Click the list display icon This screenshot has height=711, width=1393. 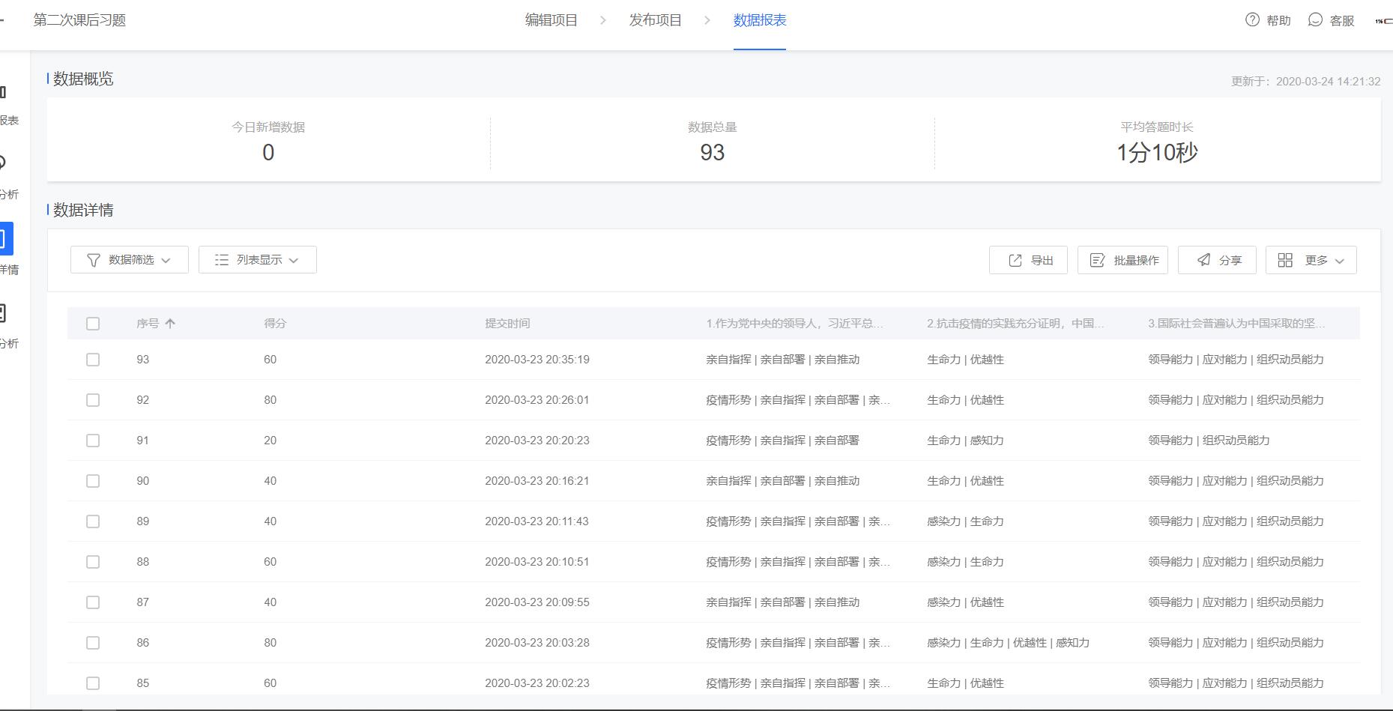[222, 260]
